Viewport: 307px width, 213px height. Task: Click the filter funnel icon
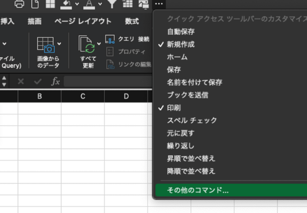click(x=112, y=4)
